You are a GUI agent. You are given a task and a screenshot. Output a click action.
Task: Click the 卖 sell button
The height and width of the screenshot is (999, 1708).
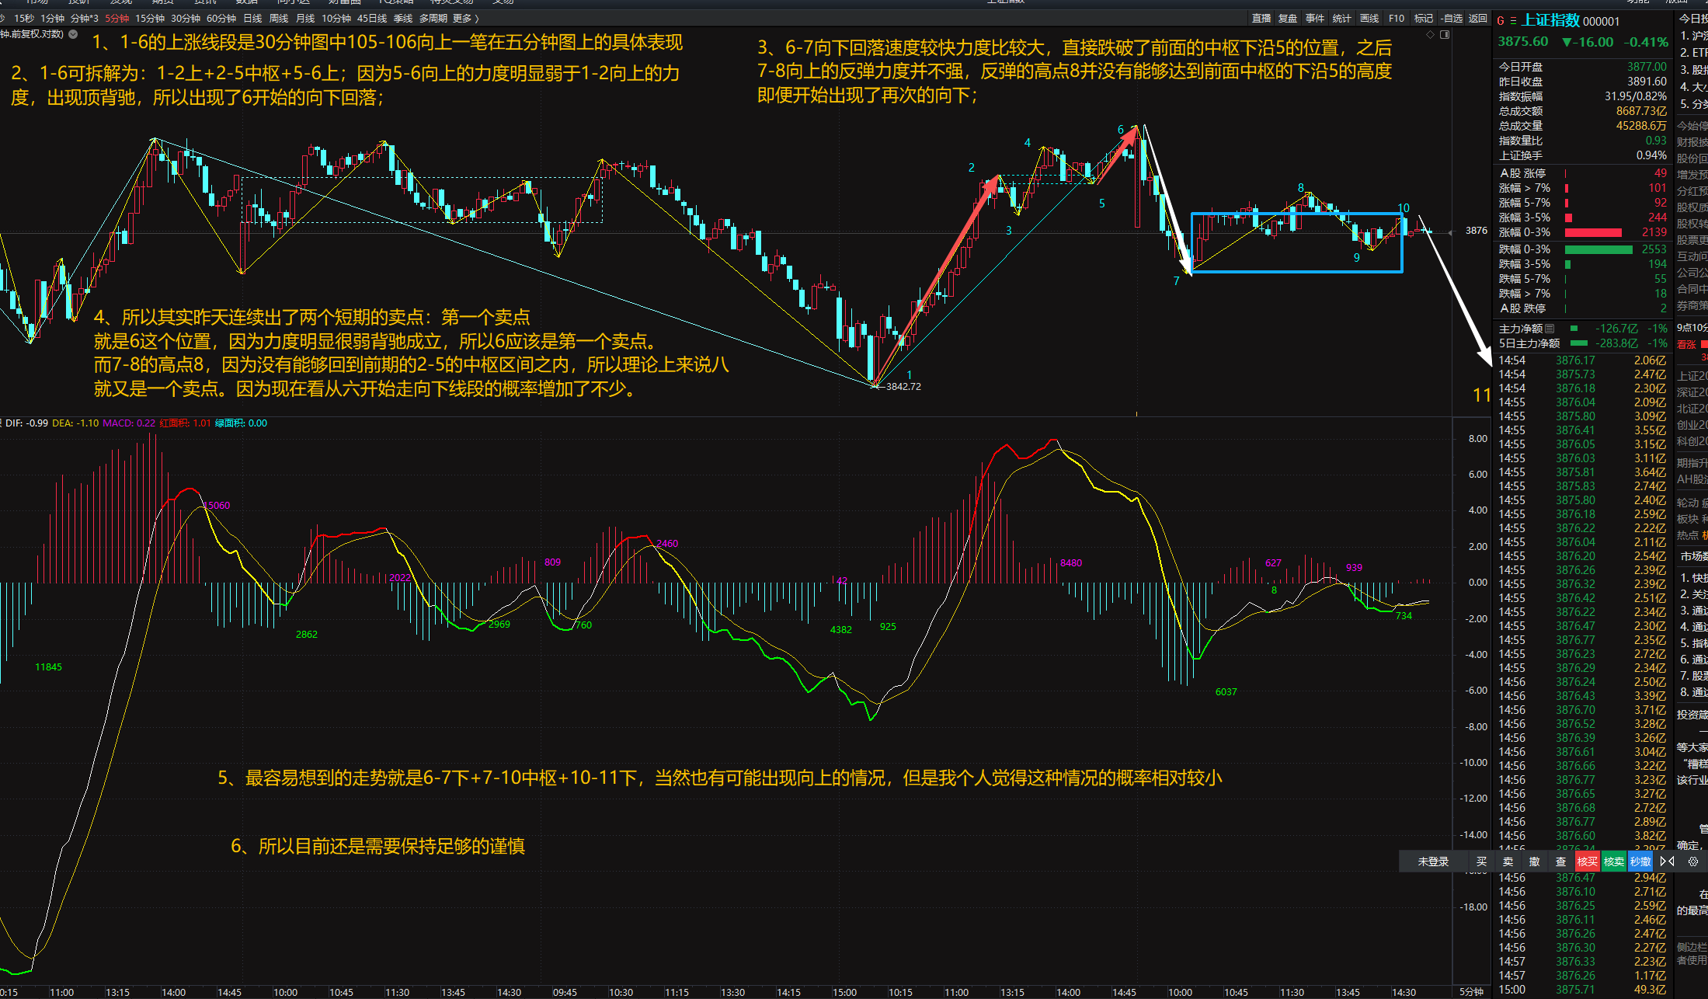pos(1508,862)
